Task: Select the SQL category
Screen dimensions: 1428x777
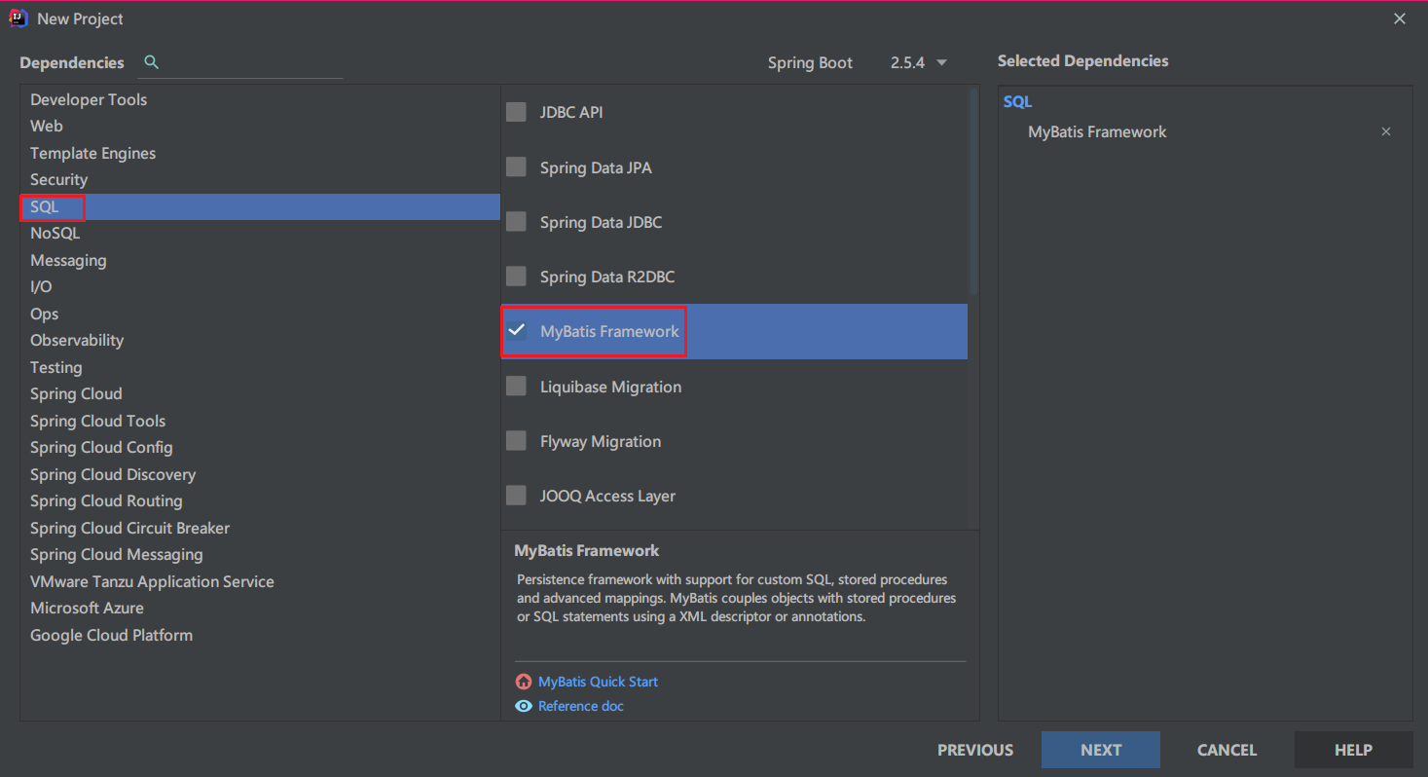Action: pyautogui.click(x=260, y=206)
